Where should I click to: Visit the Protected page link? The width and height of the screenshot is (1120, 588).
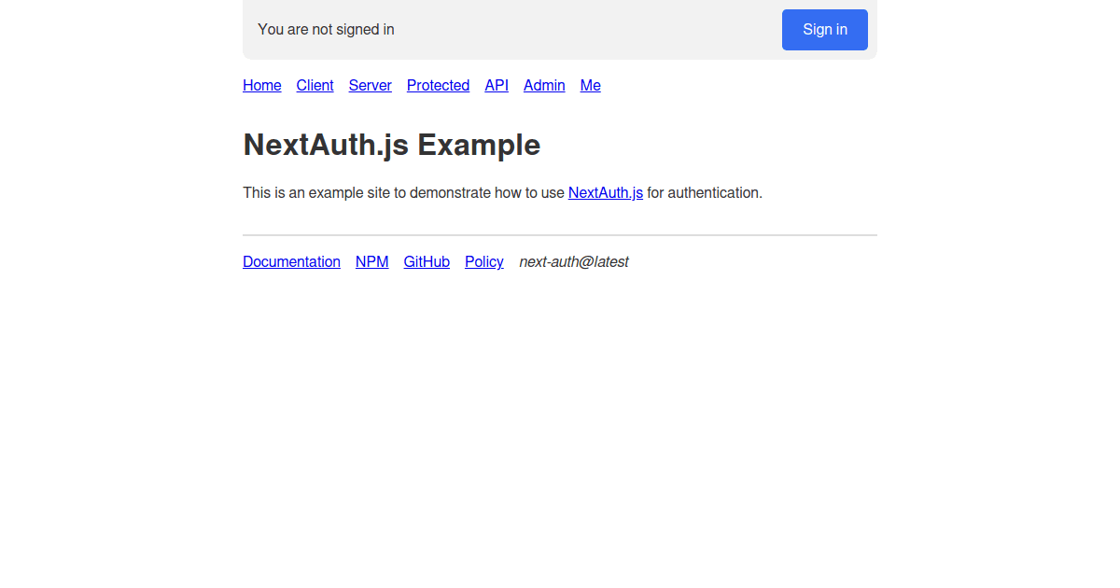coord(438,86)
